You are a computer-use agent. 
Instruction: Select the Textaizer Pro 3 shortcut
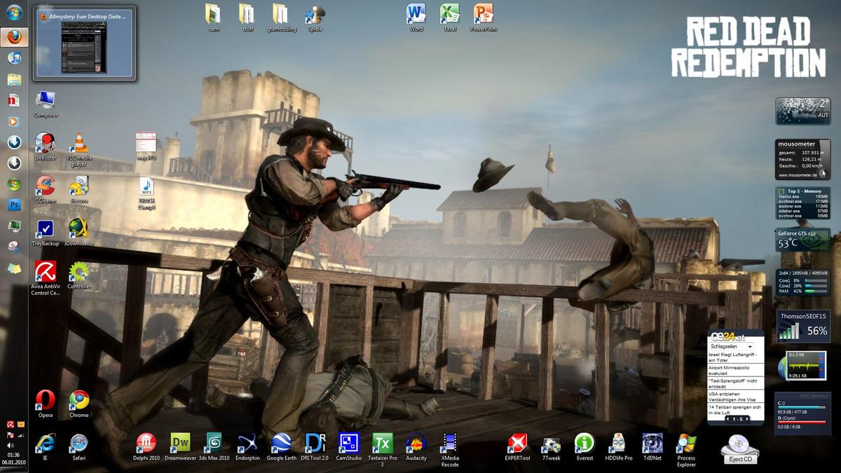(382, 450)
